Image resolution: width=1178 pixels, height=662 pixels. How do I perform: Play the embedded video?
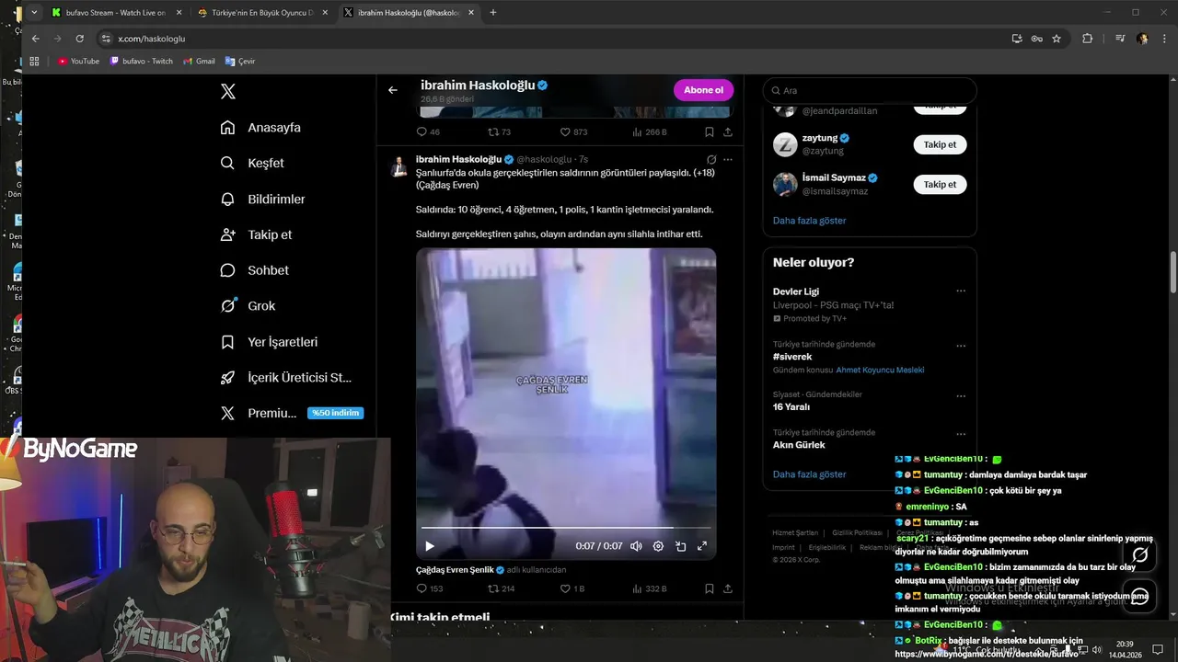[429, 546]
